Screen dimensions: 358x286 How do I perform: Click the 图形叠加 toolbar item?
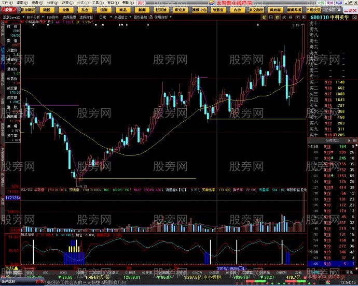coord(140,17)
